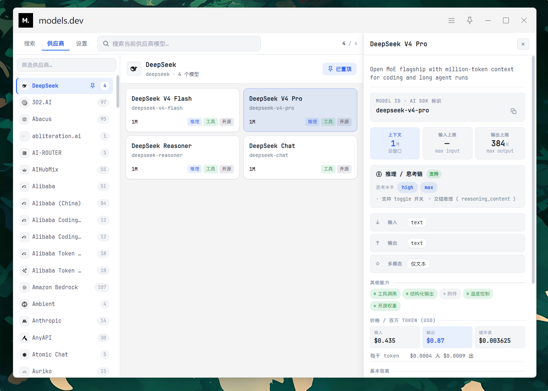Click the AnyAPI provider icon

tap(24, 338)
